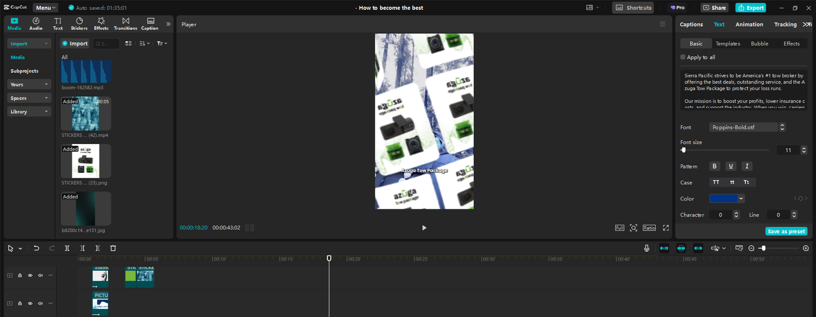
Task: Open the Player panel hamburger menu
Action: (662, 24)
